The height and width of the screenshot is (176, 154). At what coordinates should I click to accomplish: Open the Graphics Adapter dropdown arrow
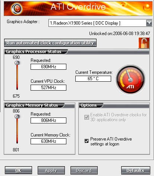coord(149,23)
